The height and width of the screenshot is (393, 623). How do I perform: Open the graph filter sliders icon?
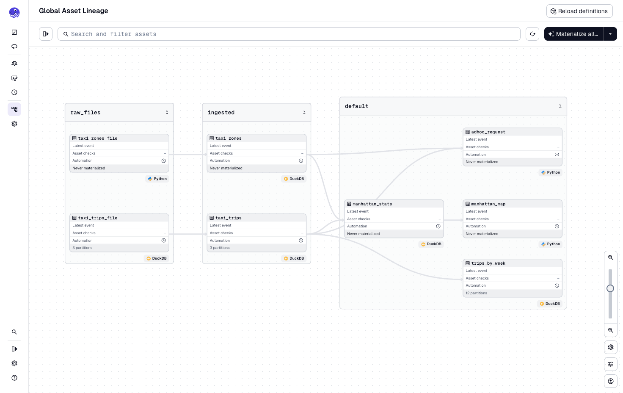611,364
